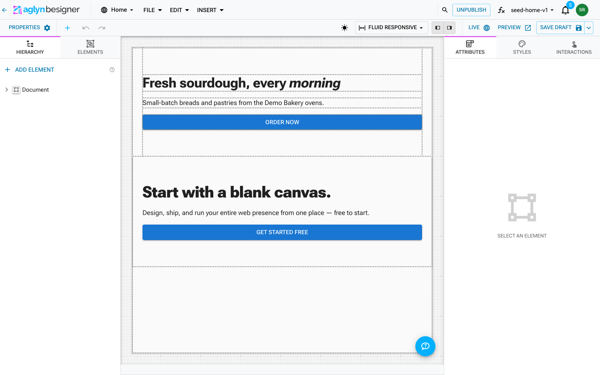Undo the last change
This screenshot has width=600, height=375.
click(86, 28)
